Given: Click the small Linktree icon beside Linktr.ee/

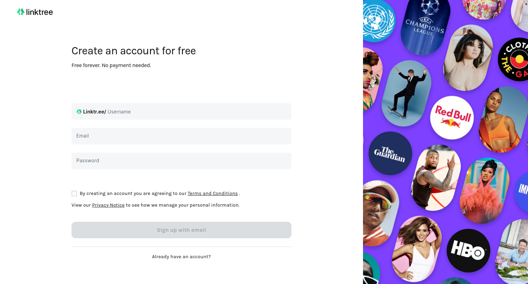Looking at the screenshot, I should coord(79,111).
